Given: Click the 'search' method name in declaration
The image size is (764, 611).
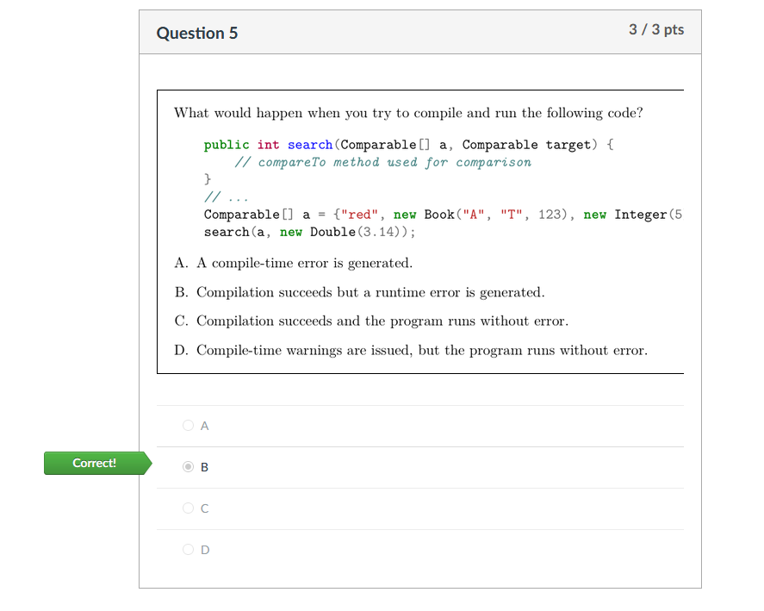Looking at the screenshot, I should 309,145.
